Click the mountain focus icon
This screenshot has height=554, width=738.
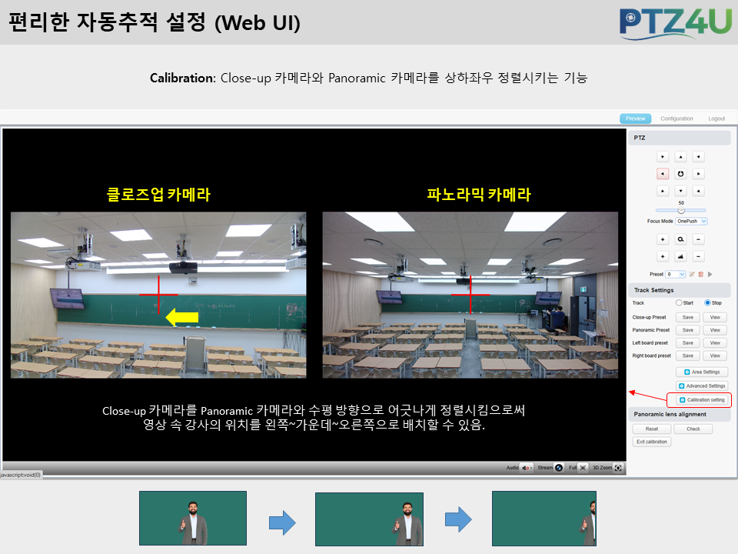(680, 256)
